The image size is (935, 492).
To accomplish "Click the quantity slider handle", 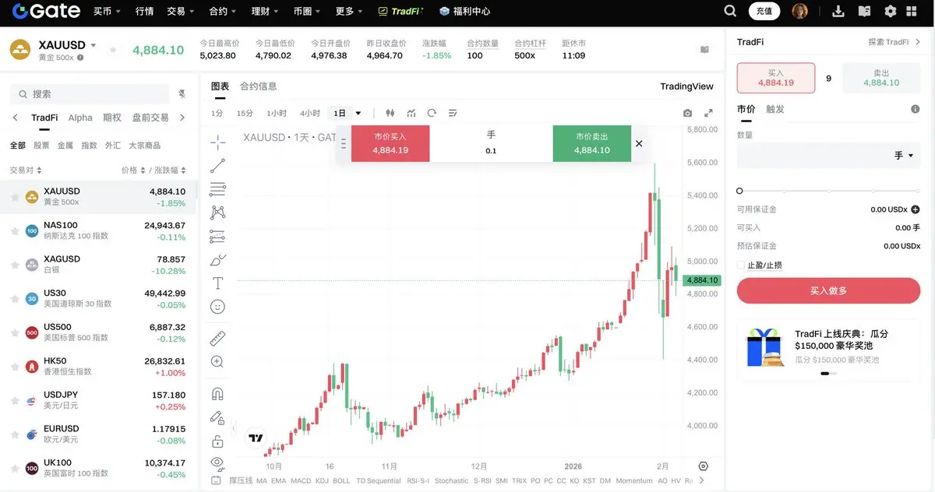I will [739, 191].
